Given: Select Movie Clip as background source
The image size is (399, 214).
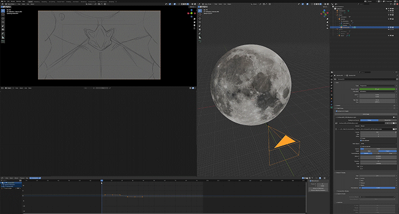Looking at the screenshot, I should click(x=388, y=120).
